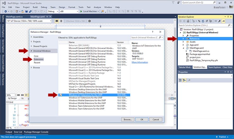Screen dimensions: 234x139
Task: Click Refresh icon in Solution Explorer
Action: (203, 21)
